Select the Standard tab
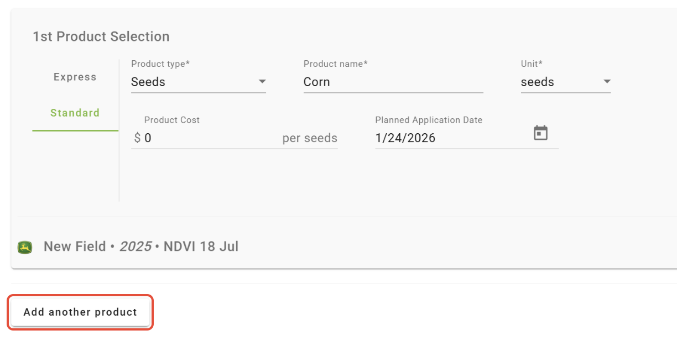This screenshot has width=677, height=346. [x=75, y=113]
